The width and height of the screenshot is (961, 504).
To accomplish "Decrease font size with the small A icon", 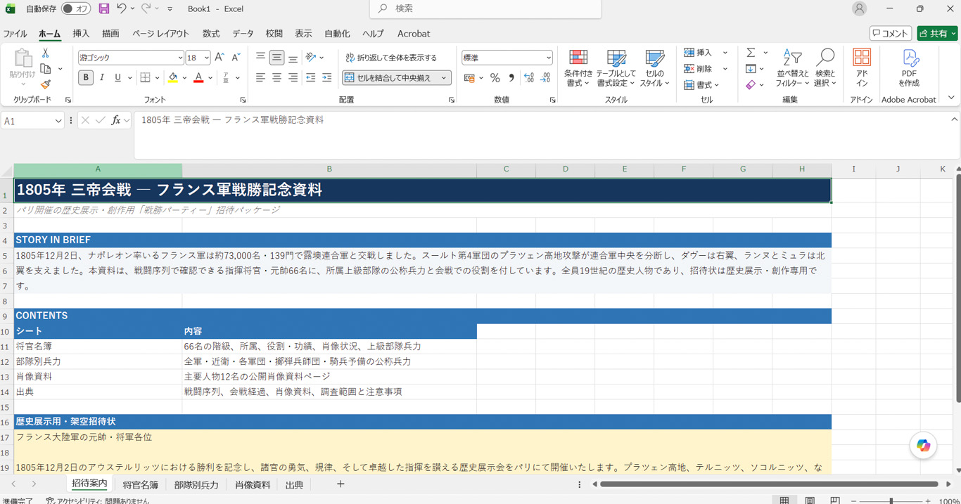I will pos(236,58).
